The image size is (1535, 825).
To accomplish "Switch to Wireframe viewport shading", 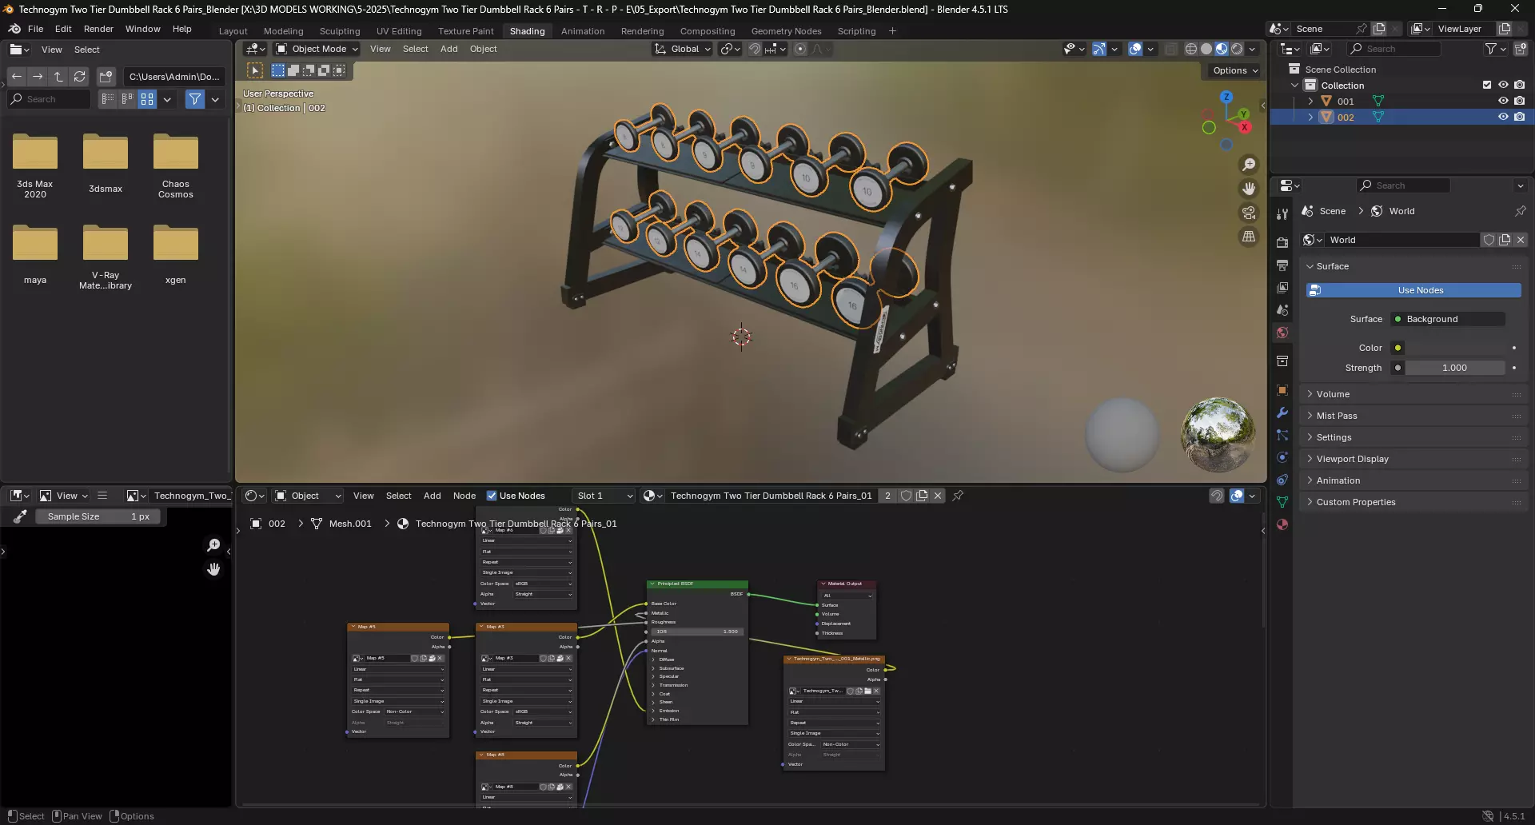I will [x=1190, y=49].
